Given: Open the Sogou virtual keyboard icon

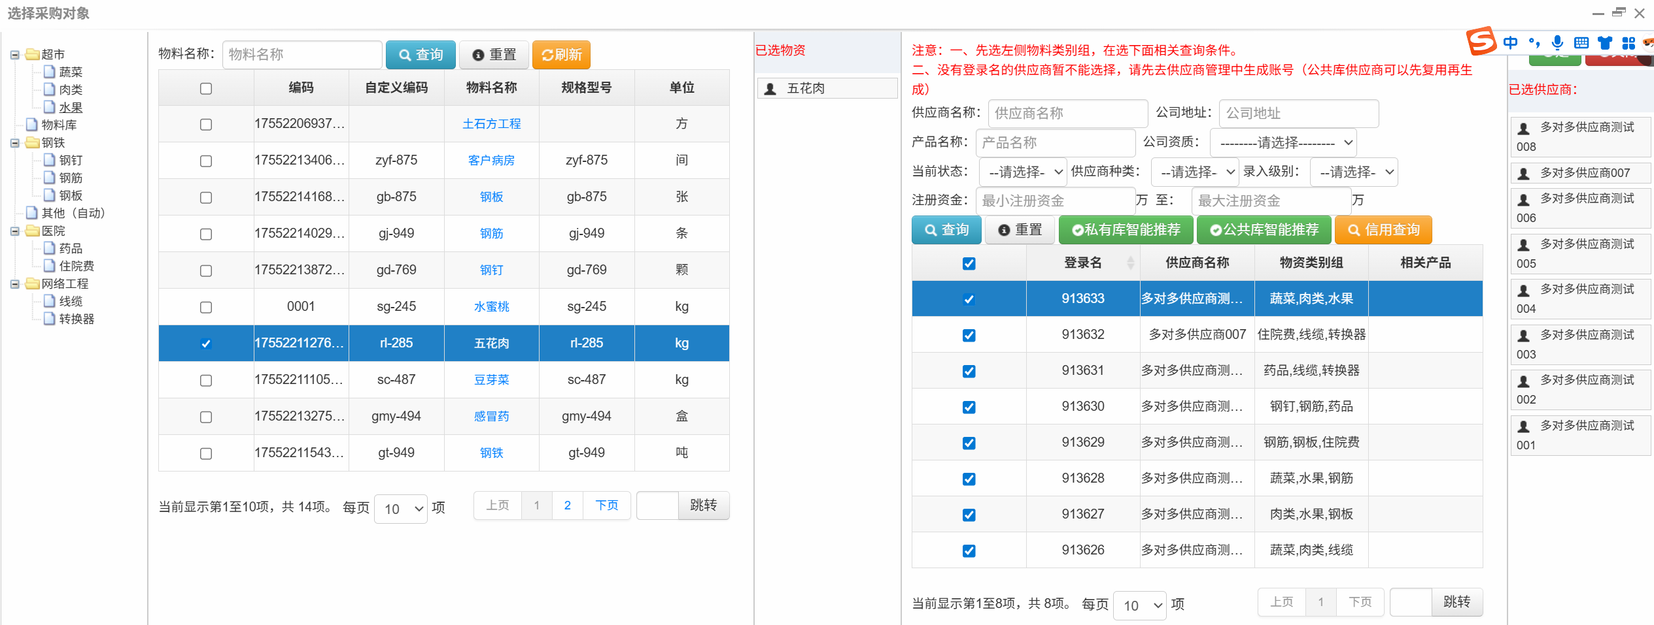Looking at the screenshot, I should [1581, 42].
